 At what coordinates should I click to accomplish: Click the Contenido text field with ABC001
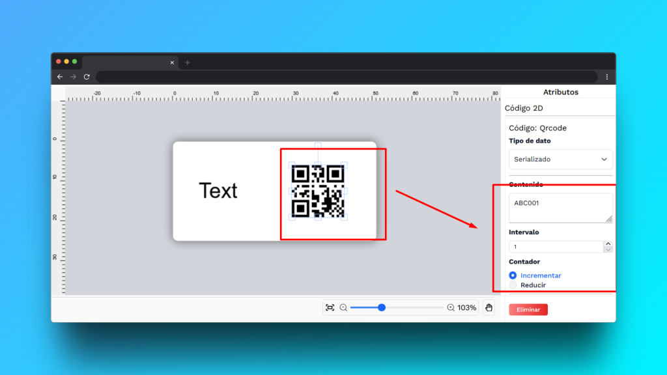561,208
